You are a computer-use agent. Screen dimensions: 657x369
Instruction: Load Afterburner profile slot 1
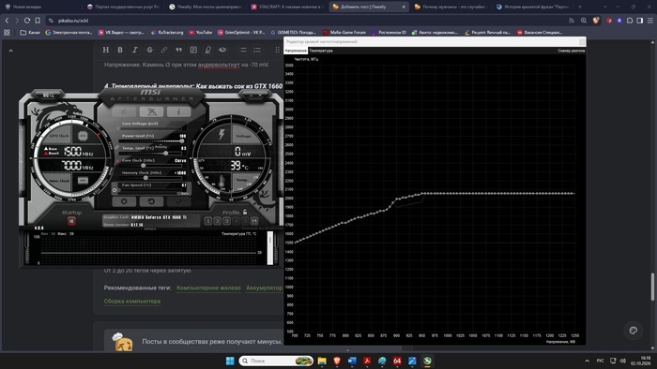(x=207, y=221)
